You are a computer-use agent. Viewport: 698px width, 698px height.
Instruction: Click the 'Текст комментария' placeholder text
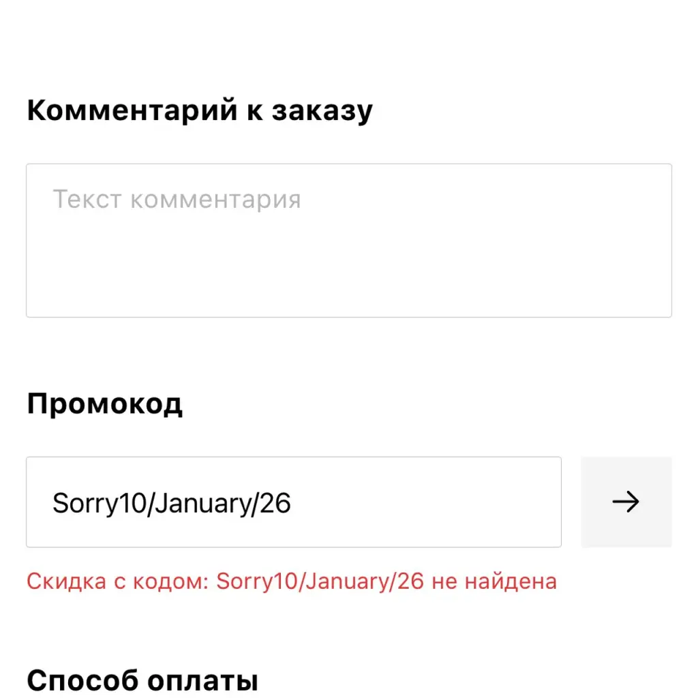click(177, 200)
